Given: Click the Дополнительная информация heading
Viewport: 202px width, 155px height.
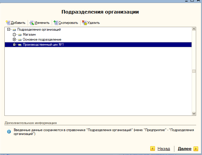Looking at the screenshot, I should point(31,123).
